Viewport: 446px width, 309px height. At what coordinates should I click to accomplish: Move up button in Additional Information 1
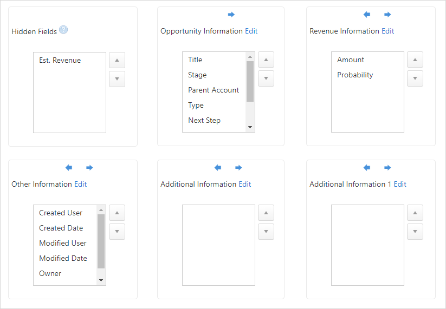tap(415, 213)
